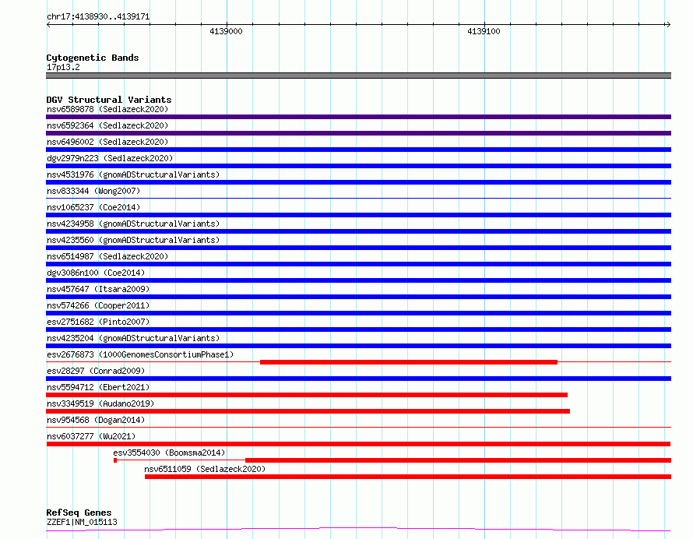Click the blue bar under nsv4234958
Viewport: 693px width, 539px height.
(358, 231)
